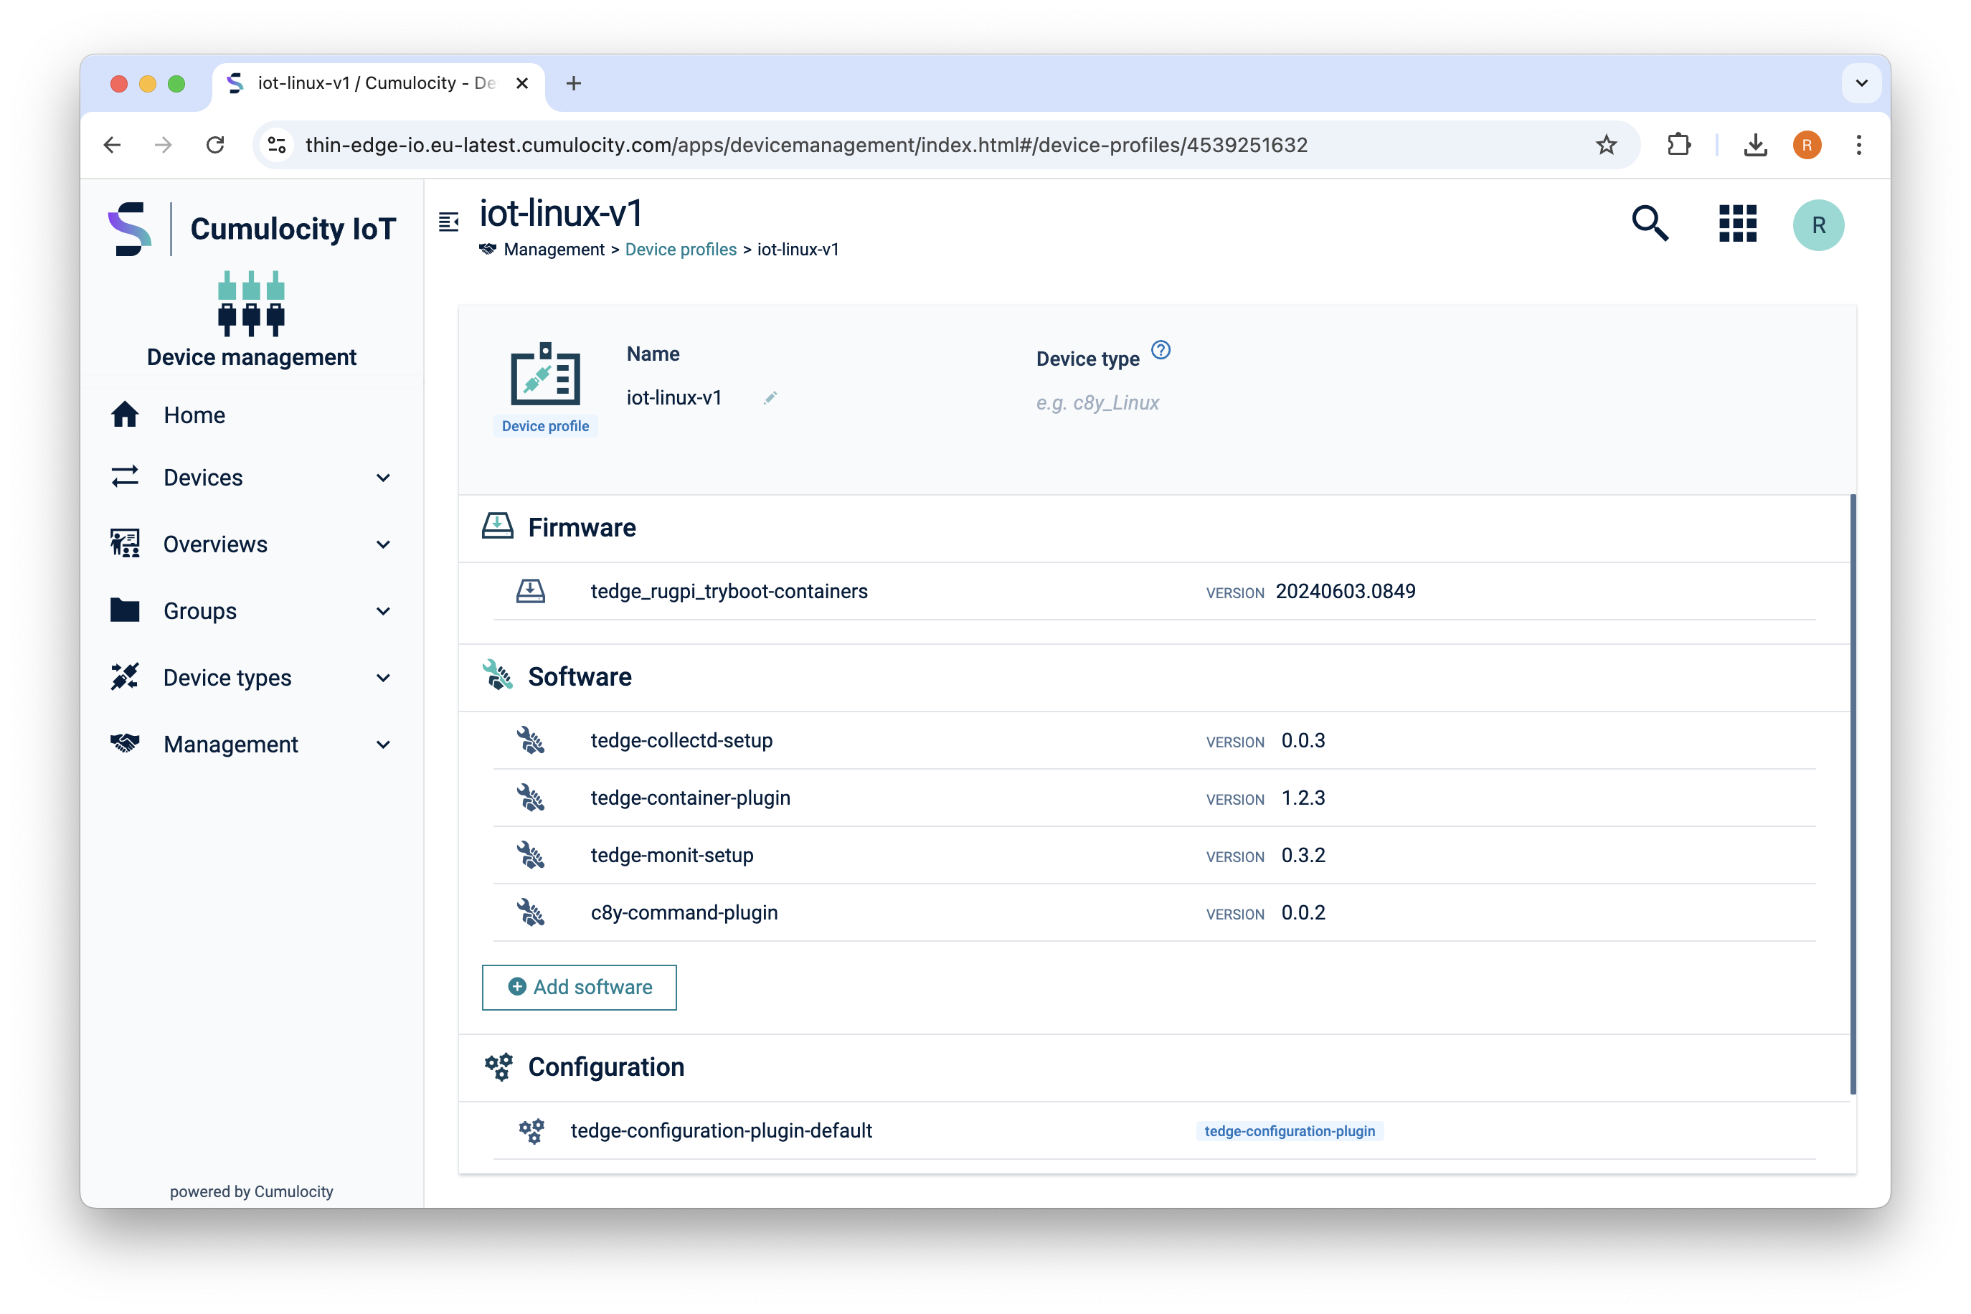Click the Software section wrench icon
The width and height of the screenshot is (1971, 1314).
tap(498, 676)
